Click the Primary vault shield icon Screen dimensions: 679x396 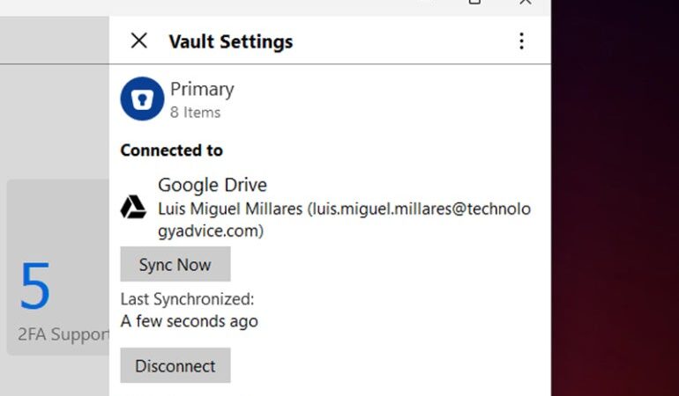[x=142, y=99]
